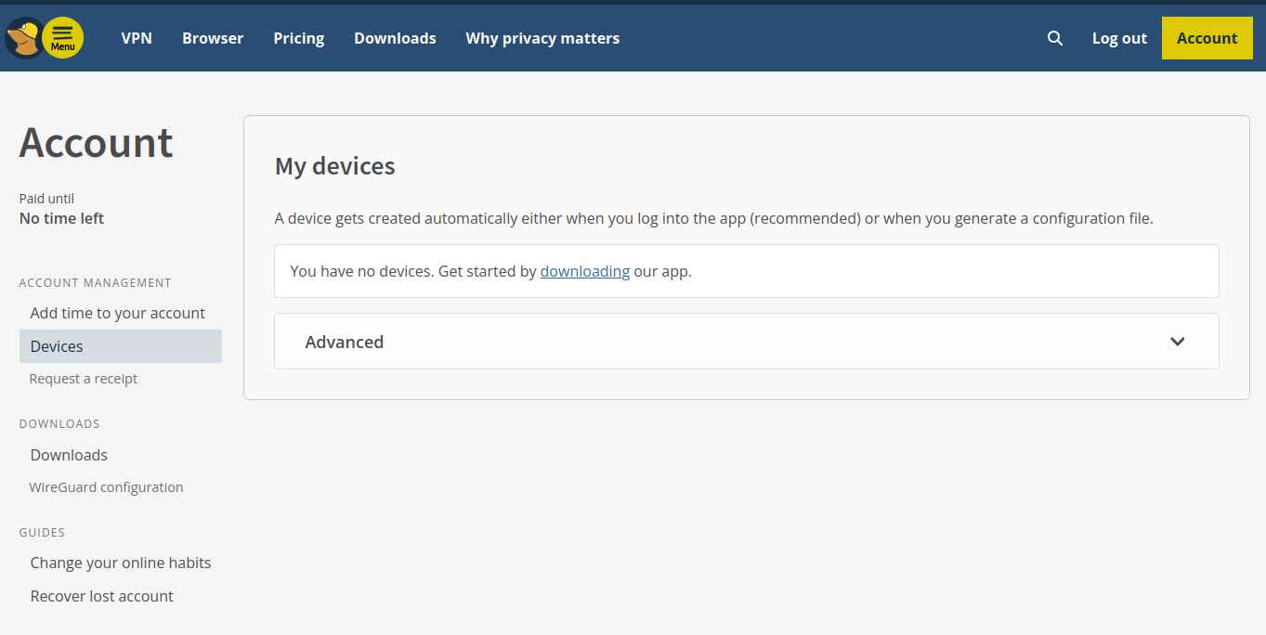Go to Browser in top navigation
The width and height of the screenshot is (1266, 635).
tap(213, 38)
